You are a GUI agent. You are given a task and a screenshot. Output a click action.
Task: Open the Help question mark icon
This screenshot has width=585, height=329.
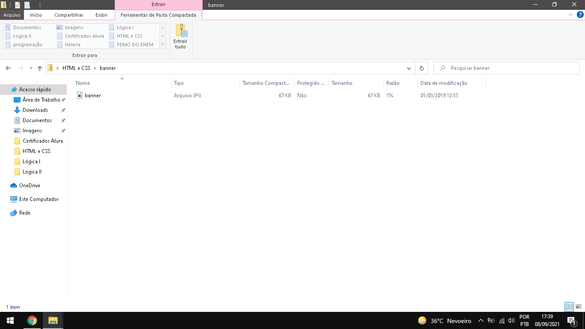(580, 15)
